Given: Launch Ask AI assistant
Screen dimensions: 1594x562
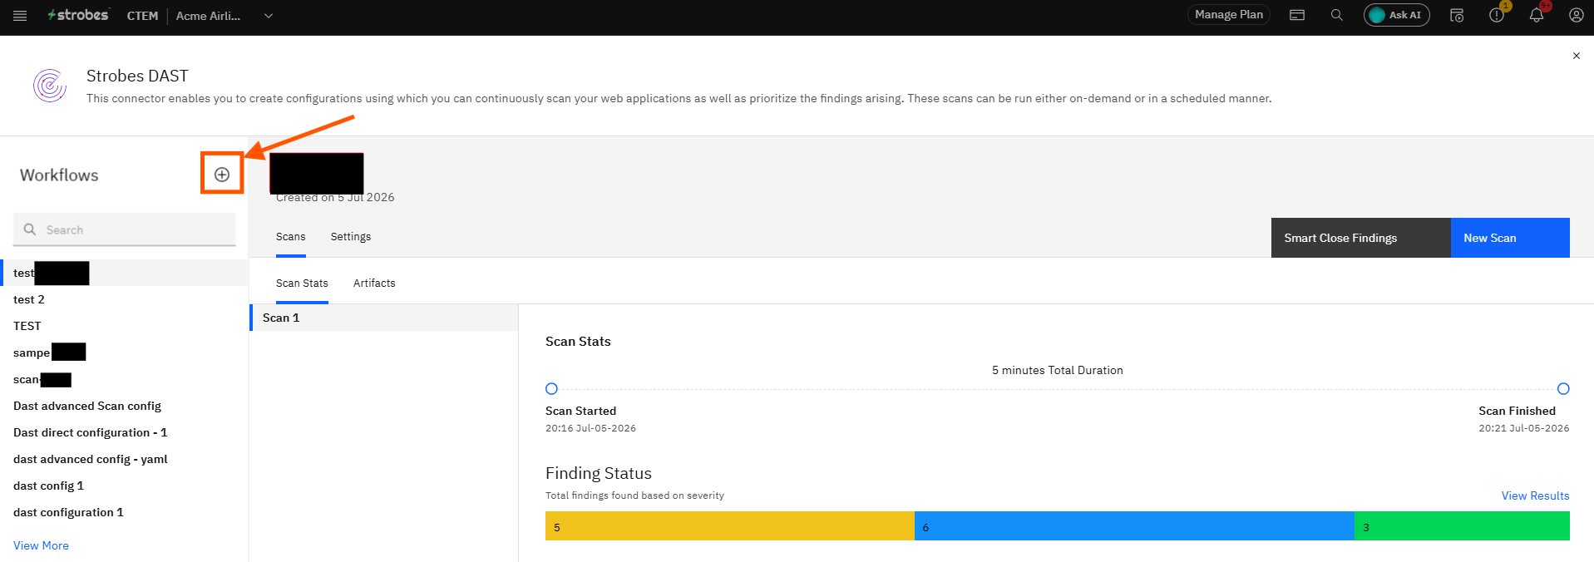Looking at the screenshot, I should click(1396, 15).
